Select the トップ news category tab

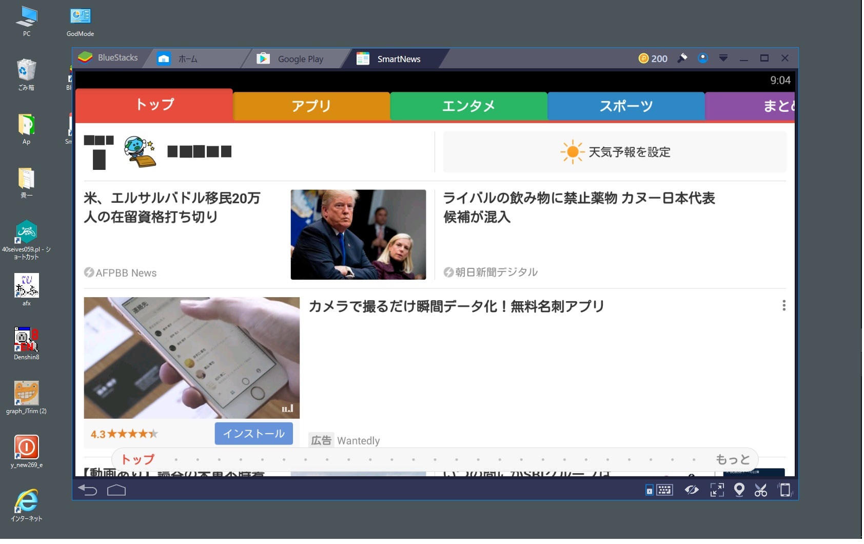pyautogui.click(x=154, y=105)
